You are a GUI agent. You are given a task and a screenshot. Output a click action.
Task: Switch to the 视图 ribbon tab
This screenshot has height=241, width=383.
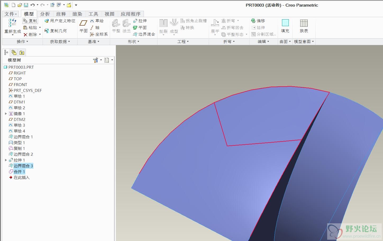110,14
